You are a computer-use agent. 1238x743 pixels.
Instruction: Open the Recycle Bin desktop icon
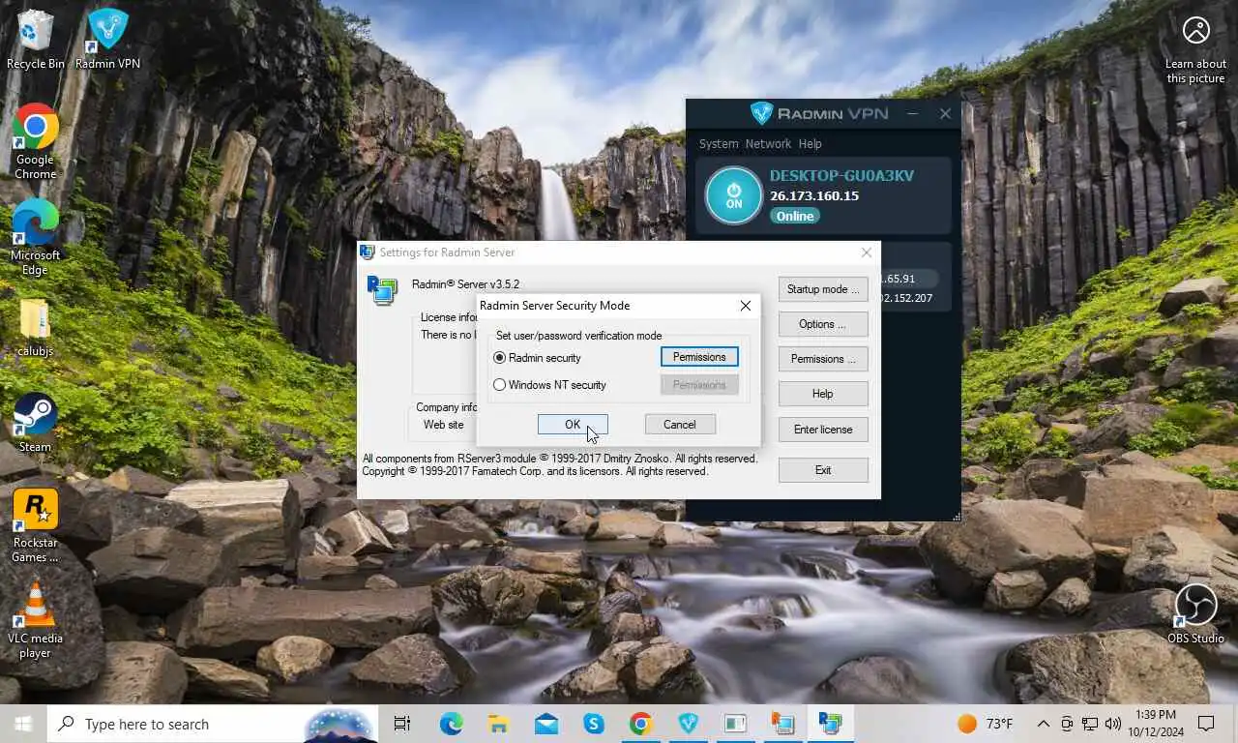point(36,39)
